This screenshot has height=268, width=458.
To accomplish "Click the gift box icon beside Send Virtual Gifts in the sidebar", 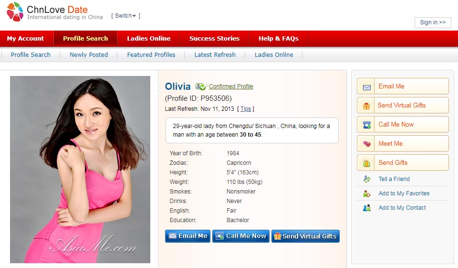I will click(366, 106).
